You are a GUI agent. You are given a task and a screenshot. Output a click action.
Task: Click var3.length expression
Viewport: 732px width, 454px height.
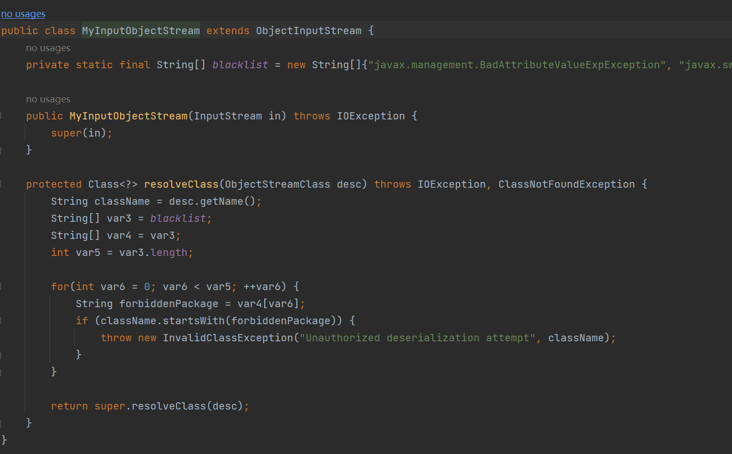click(153, 252)
